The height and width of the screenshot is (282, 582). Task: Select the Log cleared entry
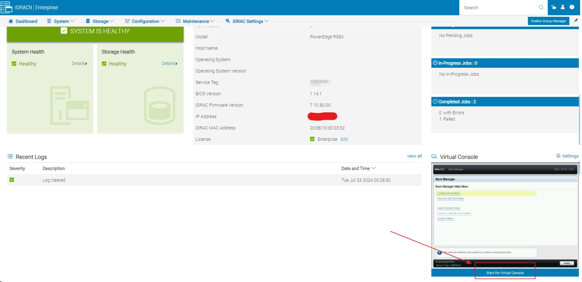coord(215,180)
